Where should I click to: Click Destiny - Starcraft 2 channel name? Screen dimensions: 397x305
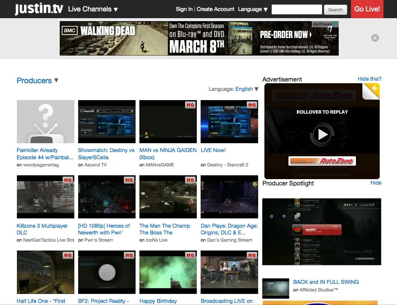pos(228,165)
